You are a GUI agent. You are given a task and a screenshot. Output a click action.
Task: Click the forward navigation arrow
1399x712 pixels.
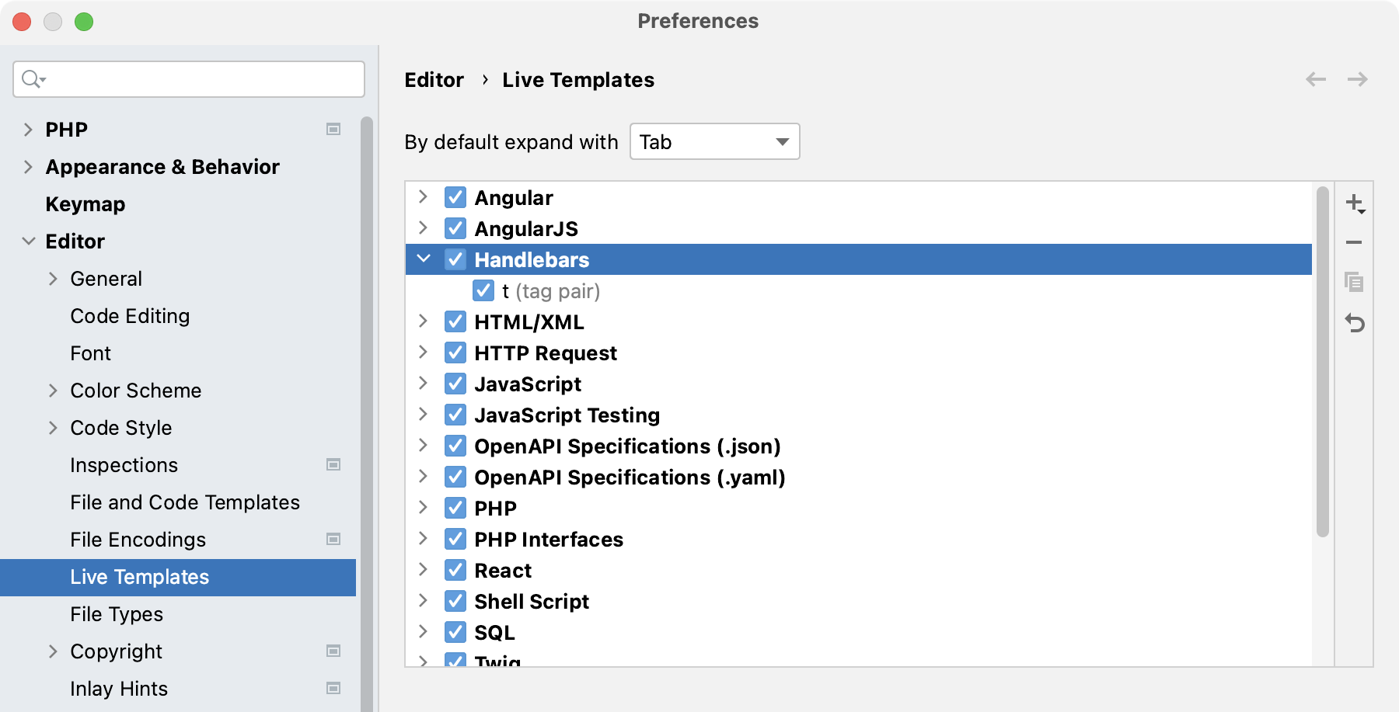[x=1358, y=79]
